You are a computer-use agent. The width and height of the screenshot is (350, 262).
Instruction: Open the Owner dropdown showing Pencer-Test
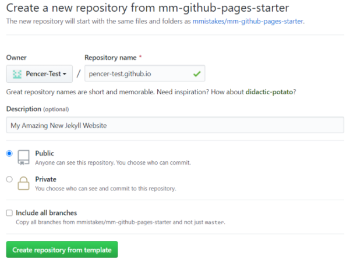coord(40,74)
